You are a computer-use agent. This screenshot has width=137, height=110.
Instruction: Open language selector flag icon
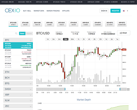[124, 11]
